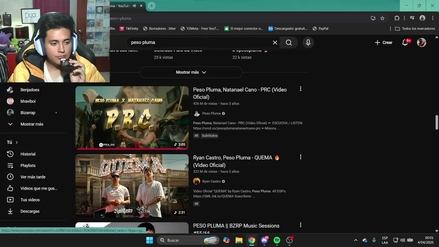Open the Chrome extensions puzzle icon
Screen dimensions: 439x247
[x=397, y=18]
